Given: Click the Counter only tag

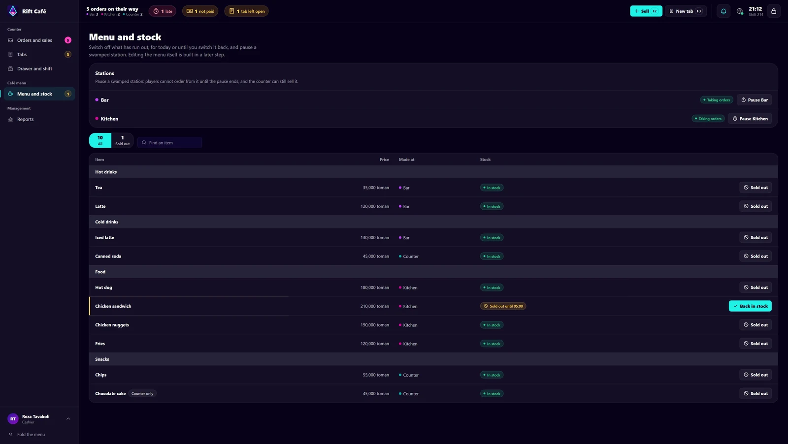Looking at the screenshot, I should 142,394.
